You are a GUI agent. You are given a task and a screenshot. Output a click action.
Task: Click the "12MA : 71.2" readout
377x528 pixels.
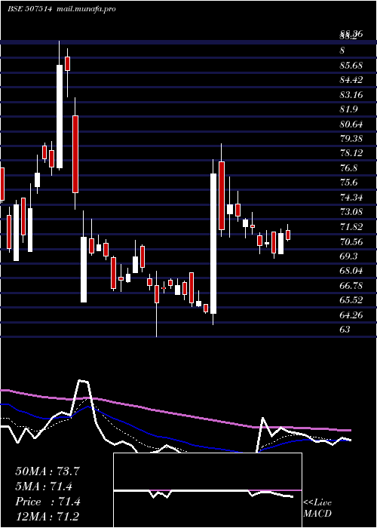coord(48,516)
